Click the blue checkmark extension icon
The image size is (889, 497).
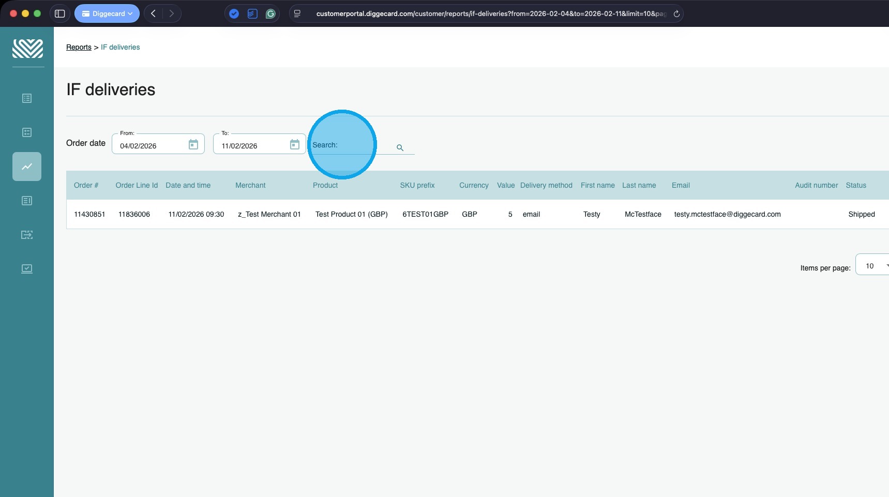coord(234,14)
